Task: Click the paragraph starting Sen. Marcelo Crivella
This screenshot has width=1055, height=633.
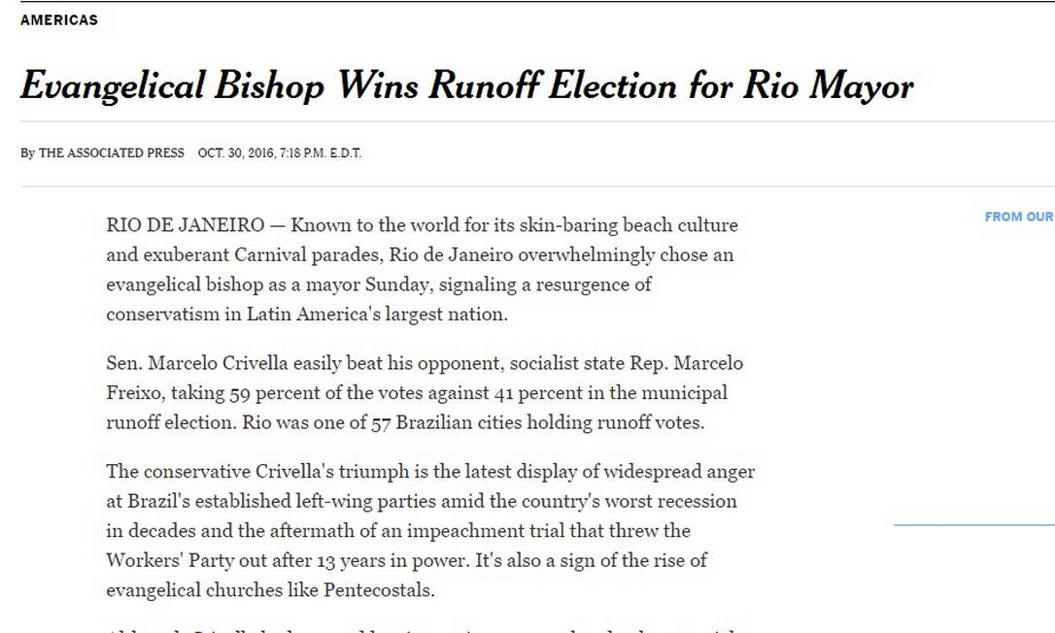Action: pos(425,393)
